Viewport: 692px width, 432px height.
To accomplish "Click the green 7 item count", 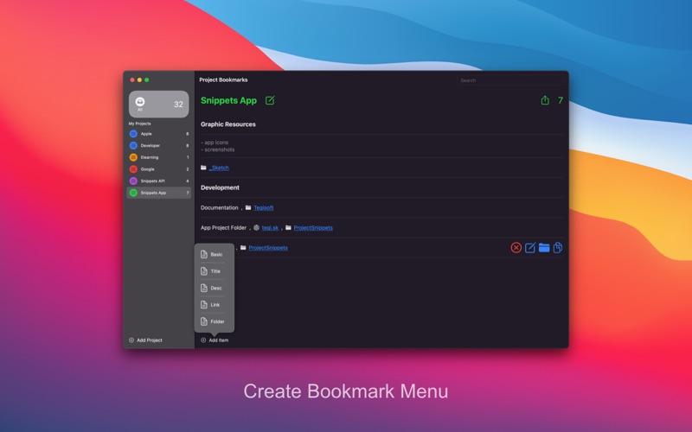I will [561, 100].
